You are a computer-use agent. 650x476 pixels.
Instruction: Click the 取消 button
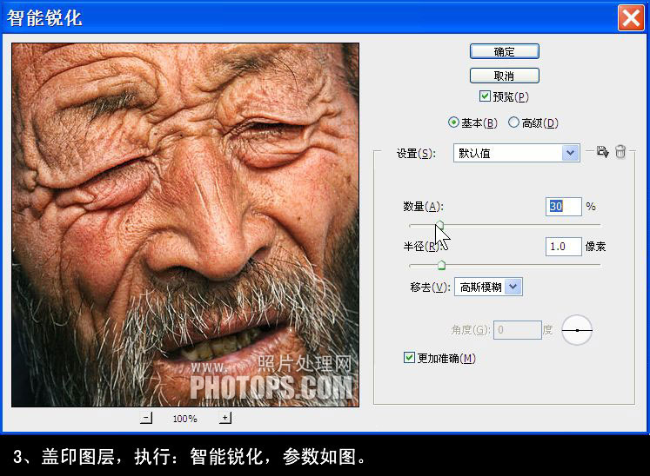(505, 76)
